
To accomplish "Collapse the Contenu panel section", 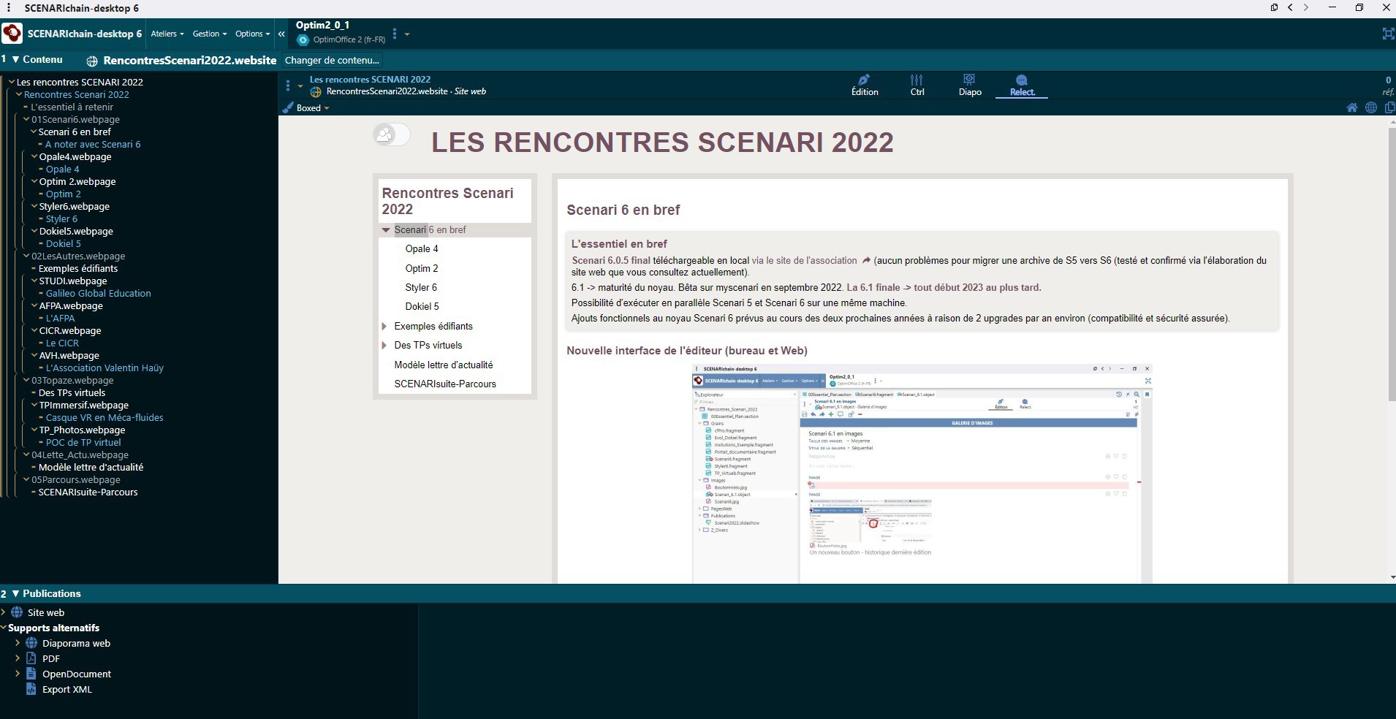I will (16, 60).
